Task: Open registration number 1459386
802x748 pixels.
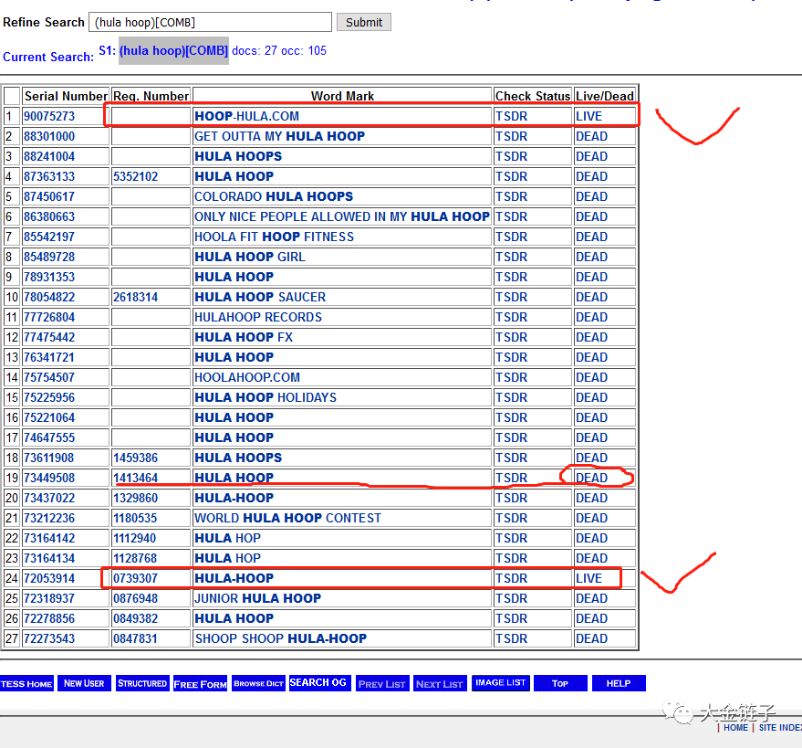Action: coord(136,458)
